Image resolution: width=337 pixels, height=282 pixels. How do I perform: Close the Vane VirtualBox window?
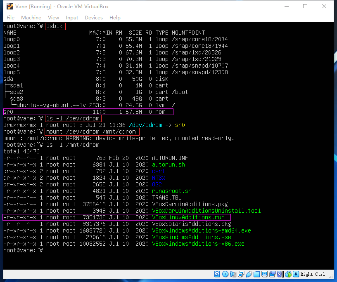324,7
